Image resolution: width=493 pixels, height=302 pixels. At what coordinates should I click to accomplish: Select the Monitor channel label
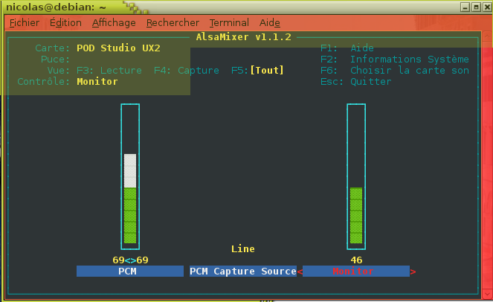pyautogui.click(x=356, y=272)
